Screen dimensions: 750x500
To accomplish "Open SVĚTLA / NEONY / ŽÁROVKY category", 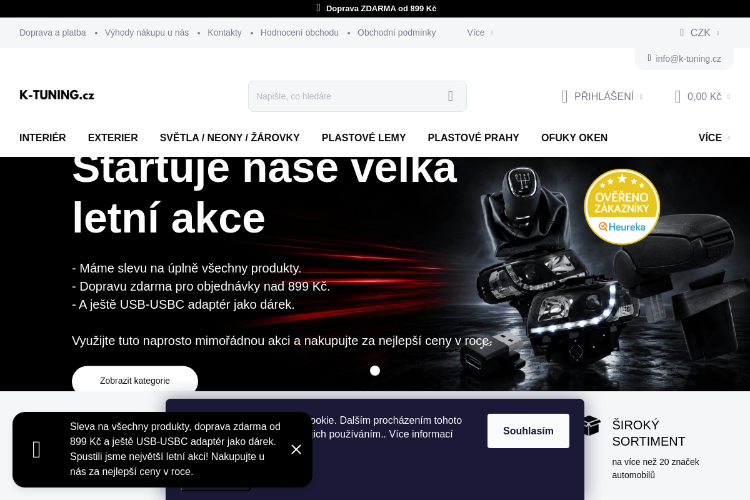I will [230, 137].
